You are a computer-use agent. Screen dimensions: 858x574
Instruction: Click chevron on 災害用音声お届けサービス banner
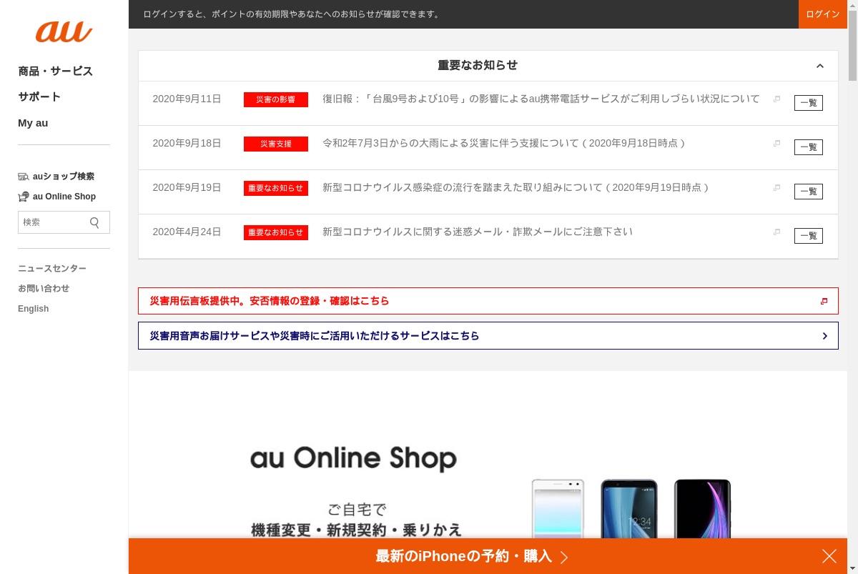click(x=824, y=336)
